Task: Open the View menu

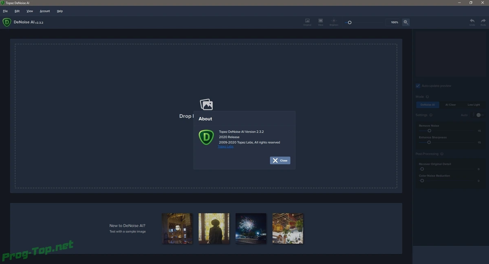Action: click(x=30, y=11)
